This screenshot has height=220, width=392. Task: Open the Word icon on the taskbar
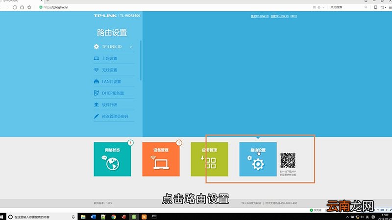(x=93, y=217)
